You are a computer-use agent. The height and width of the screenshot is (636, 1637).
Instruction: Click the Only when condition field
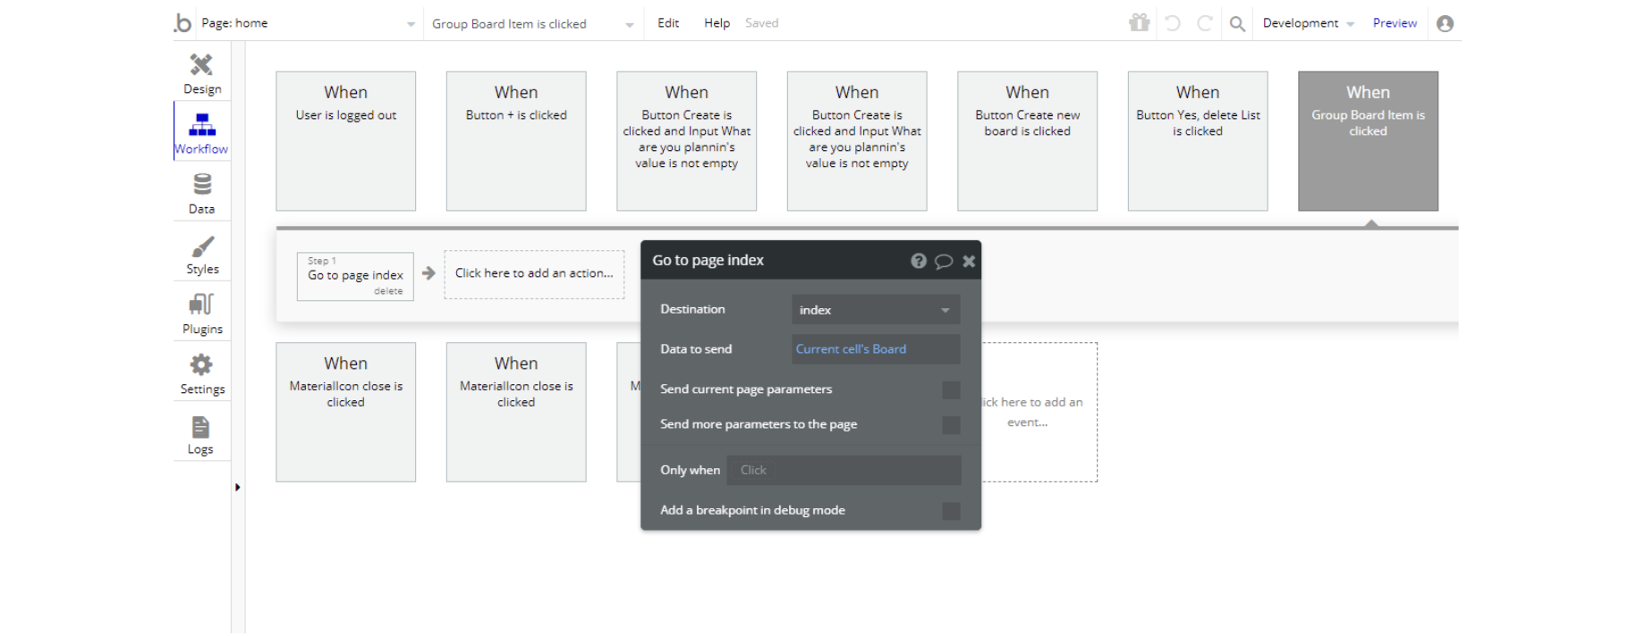point(844,471)
